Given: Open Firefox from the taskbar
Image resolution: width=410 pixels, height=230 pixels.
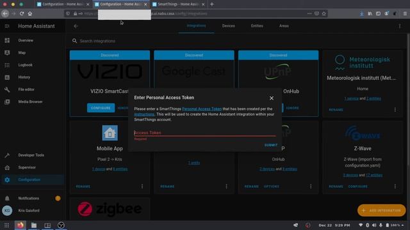Looking at the screenshot, I should [x=20, y=225].
